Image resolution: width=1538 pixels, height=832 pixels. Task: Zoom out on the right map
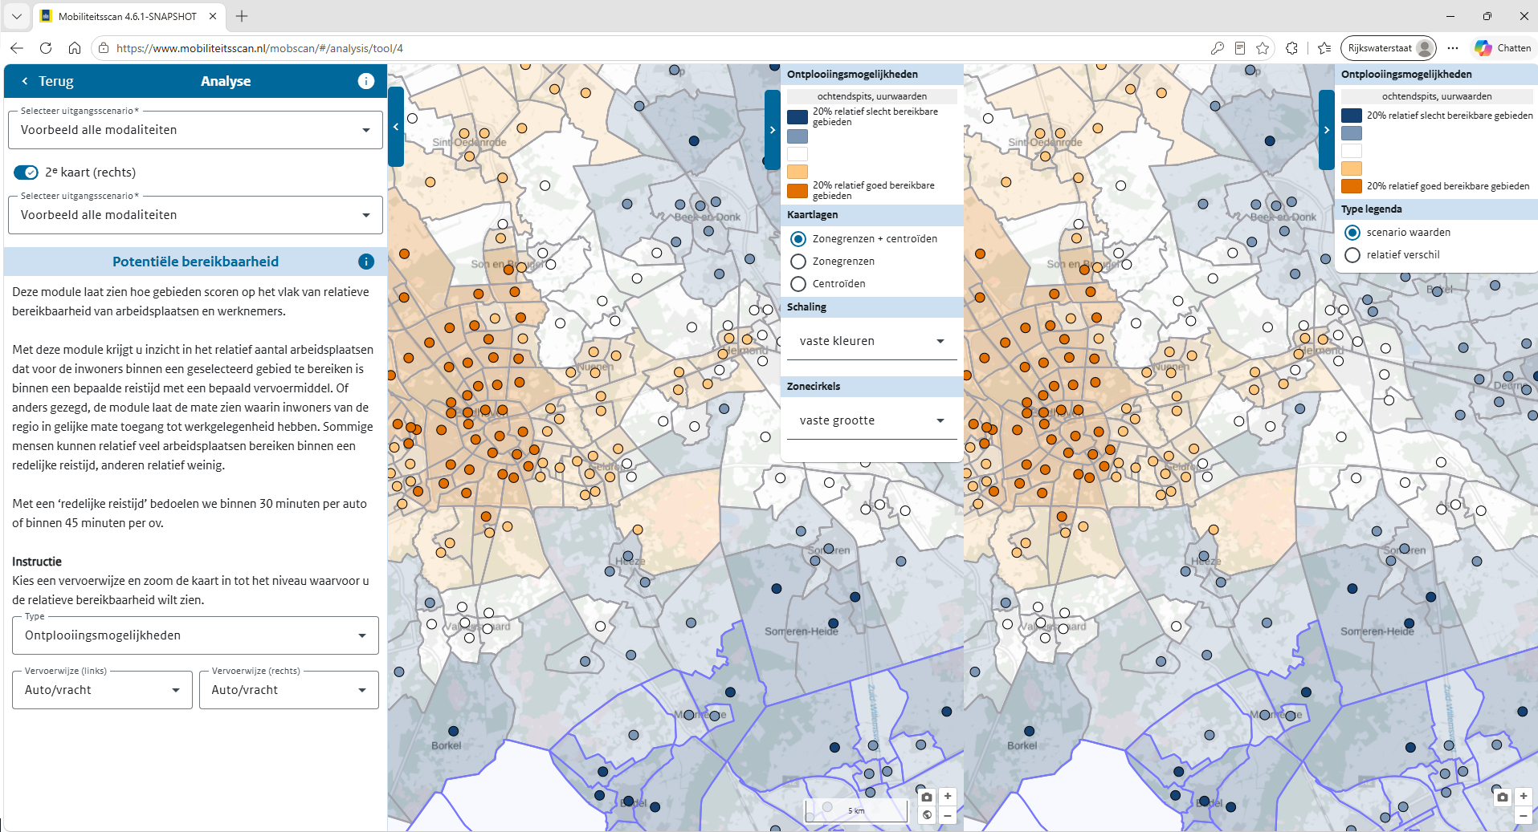coord(1524,815)
